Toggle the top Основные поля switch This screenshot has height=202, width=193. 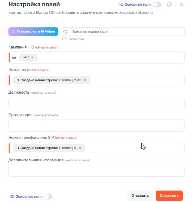pyautogui.click(x=157, y=5)
